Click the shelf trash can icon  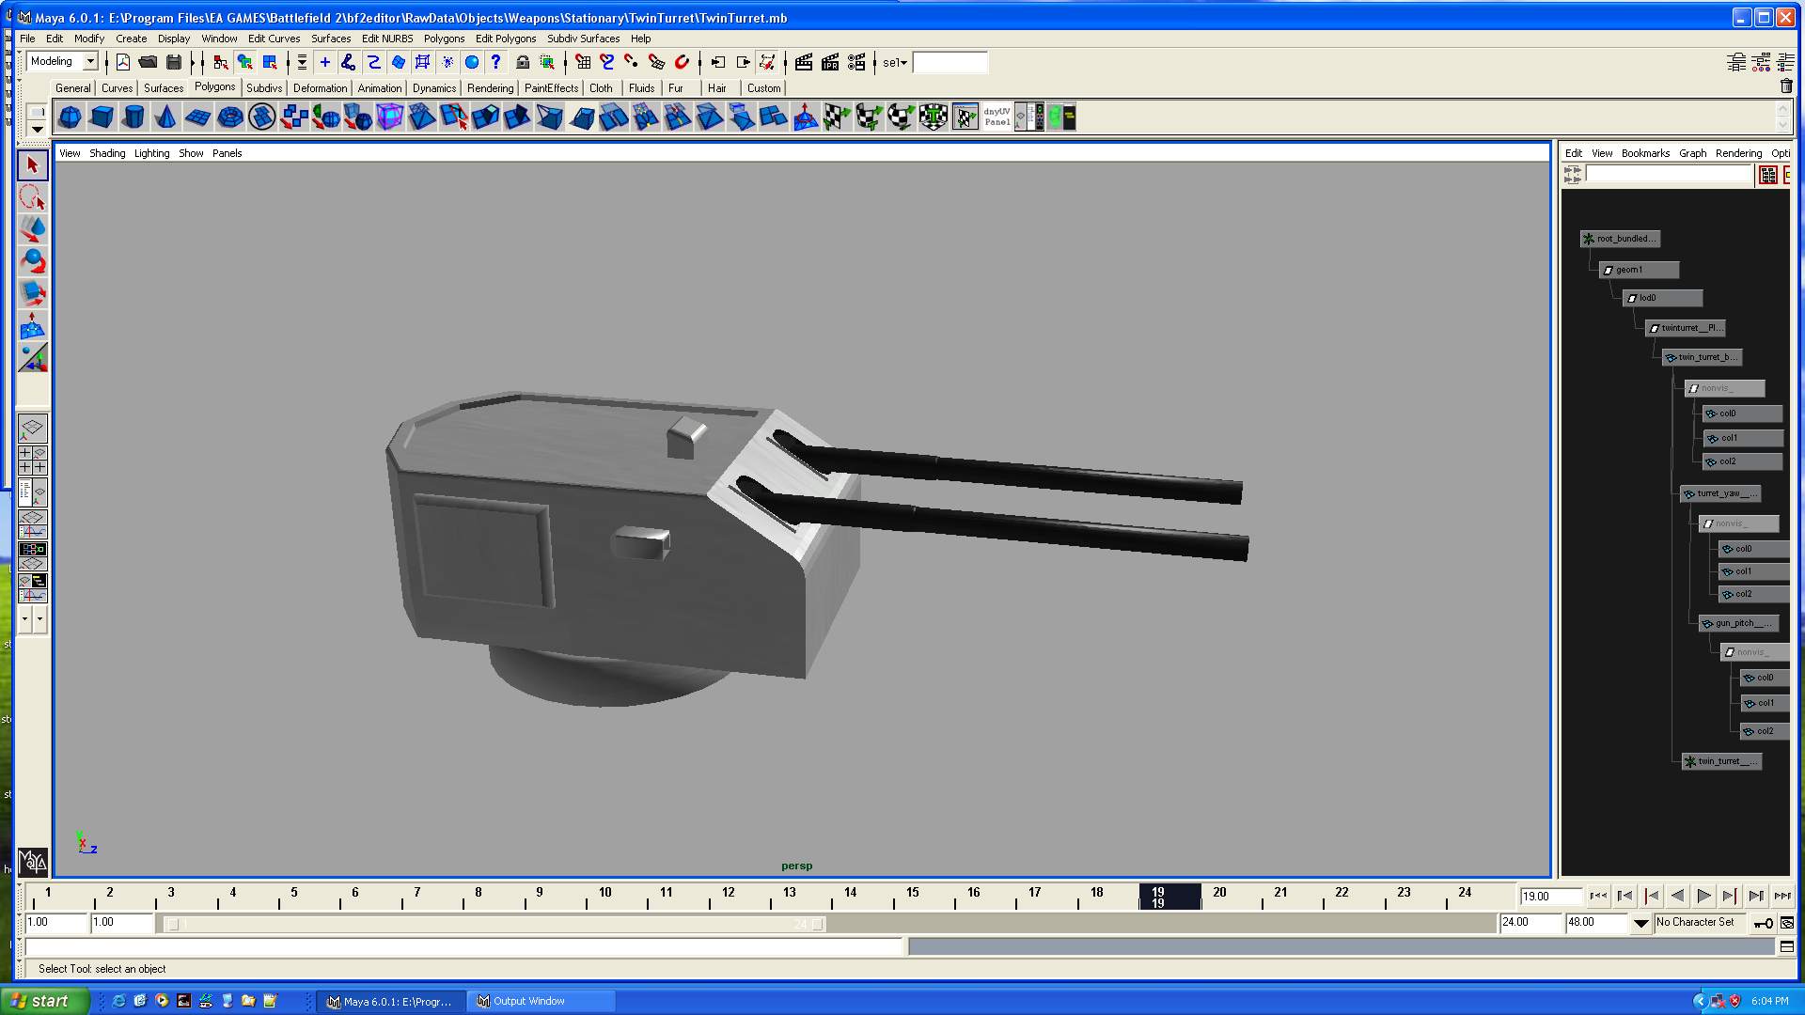click(x=1786, y=86)
